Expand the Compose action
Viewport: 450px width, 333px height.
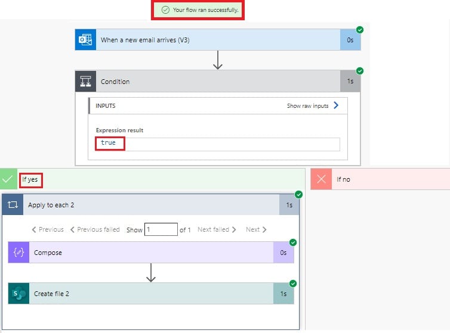click(151, 252)
